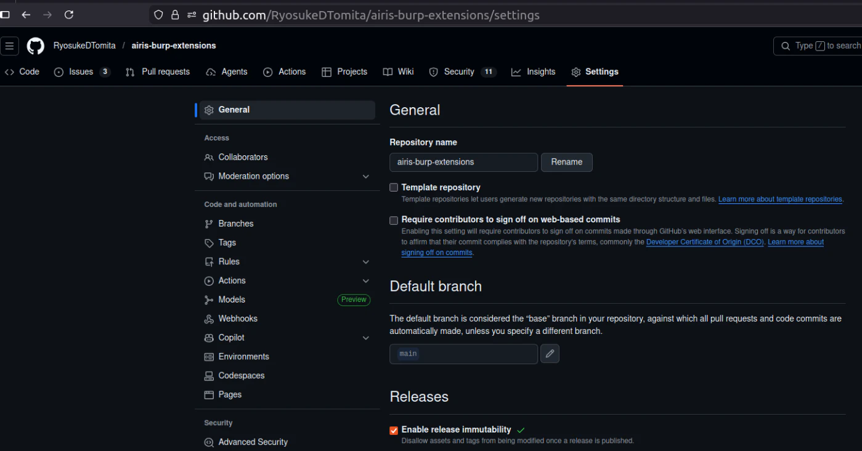
Task: Open the Code tab
Action: pos(22,72)
